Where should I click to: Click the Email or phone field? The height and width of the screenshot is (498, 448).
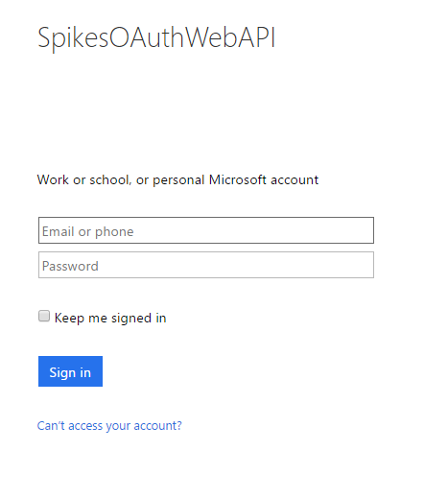click(x=206, y=230)
